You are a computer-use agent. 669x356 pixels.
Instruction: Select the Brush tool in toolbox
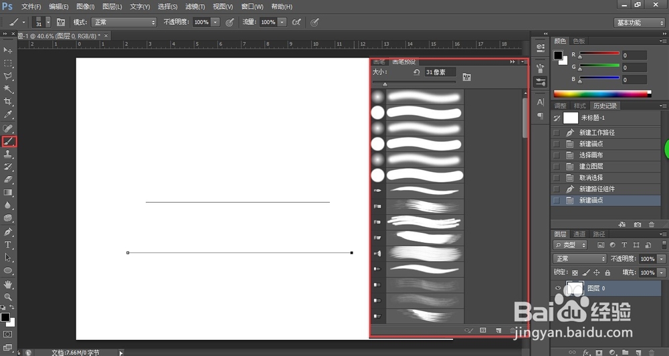pyautogui.click(x=9, y=141)
